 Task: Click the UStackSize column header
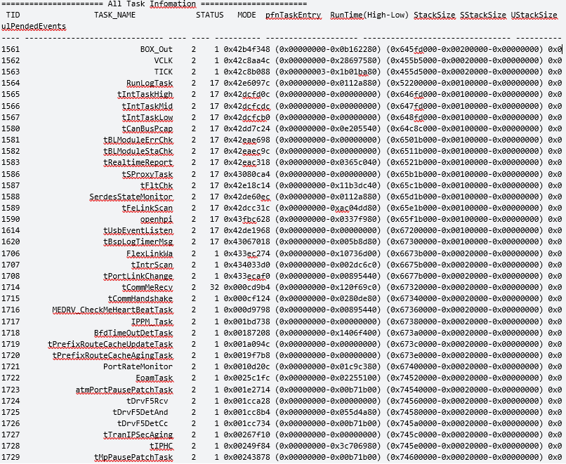[x=534, y=15]
